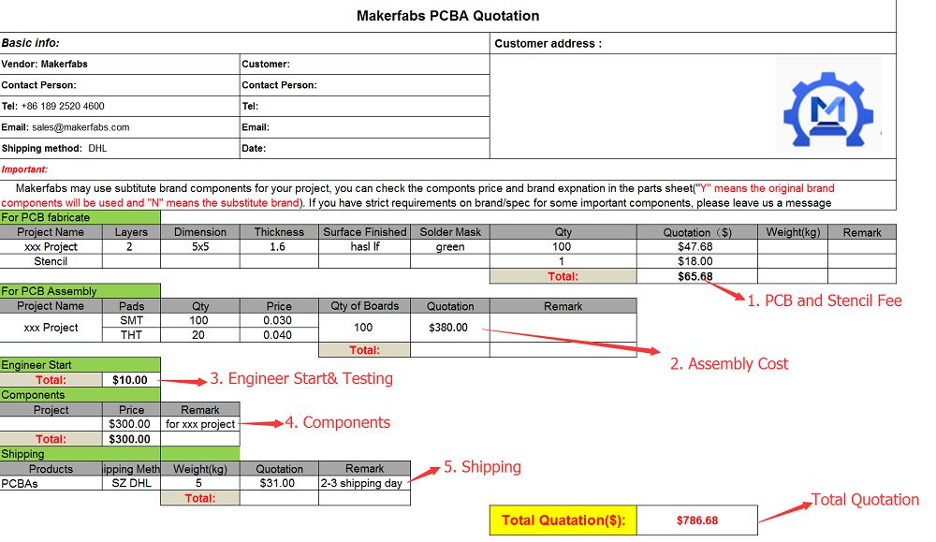Image resolution: width=936 pixels, height=542 pixels.
Task: Click the 'Customer:' field cell
Action: (x=365, y=64)
